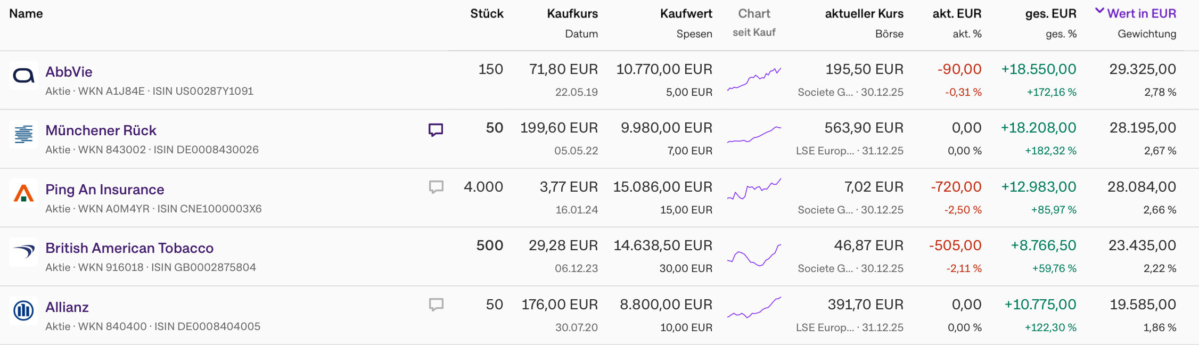Click the AbbVie company logo icon

[23, 76]
